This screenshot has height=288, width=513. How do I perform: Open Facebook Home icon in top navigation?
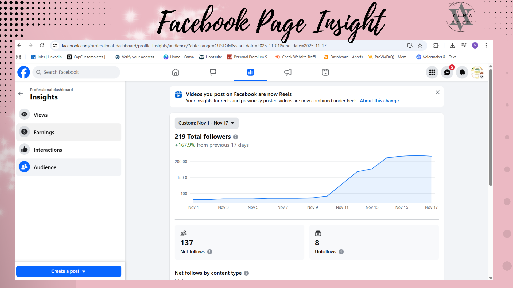(x=176, y=72)
